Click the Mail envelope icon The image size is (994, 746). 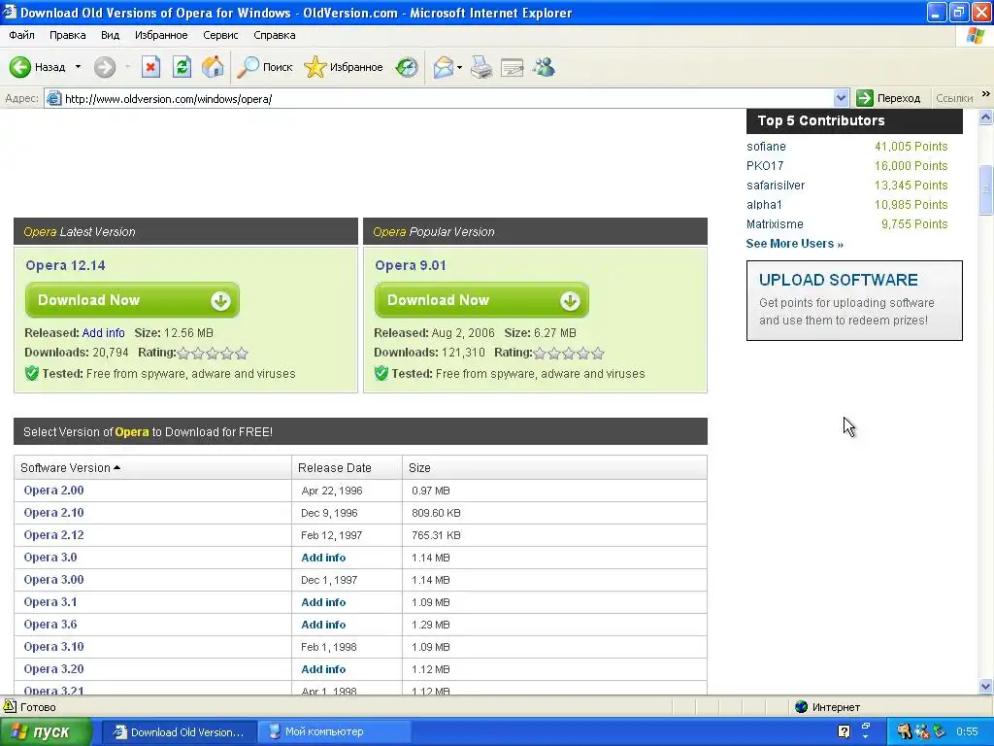(x=443, y=67)
